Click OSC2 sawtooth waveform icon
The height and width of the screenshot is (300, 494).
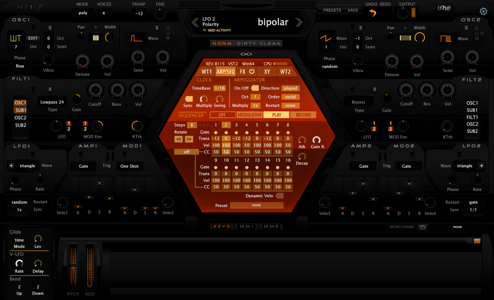click(326, 38)
